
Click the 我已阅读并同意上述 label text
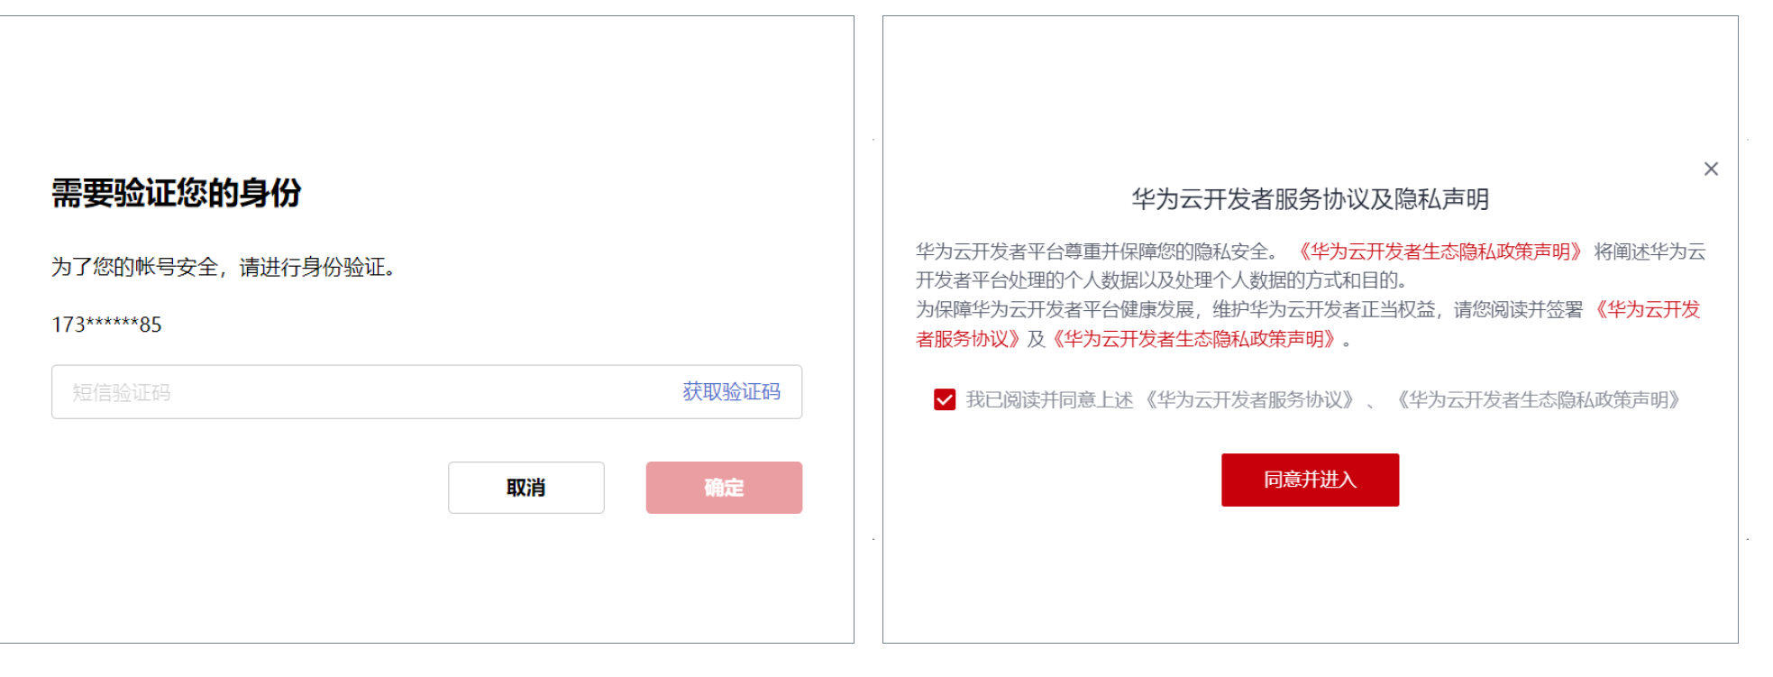(x=1049, y=399)
